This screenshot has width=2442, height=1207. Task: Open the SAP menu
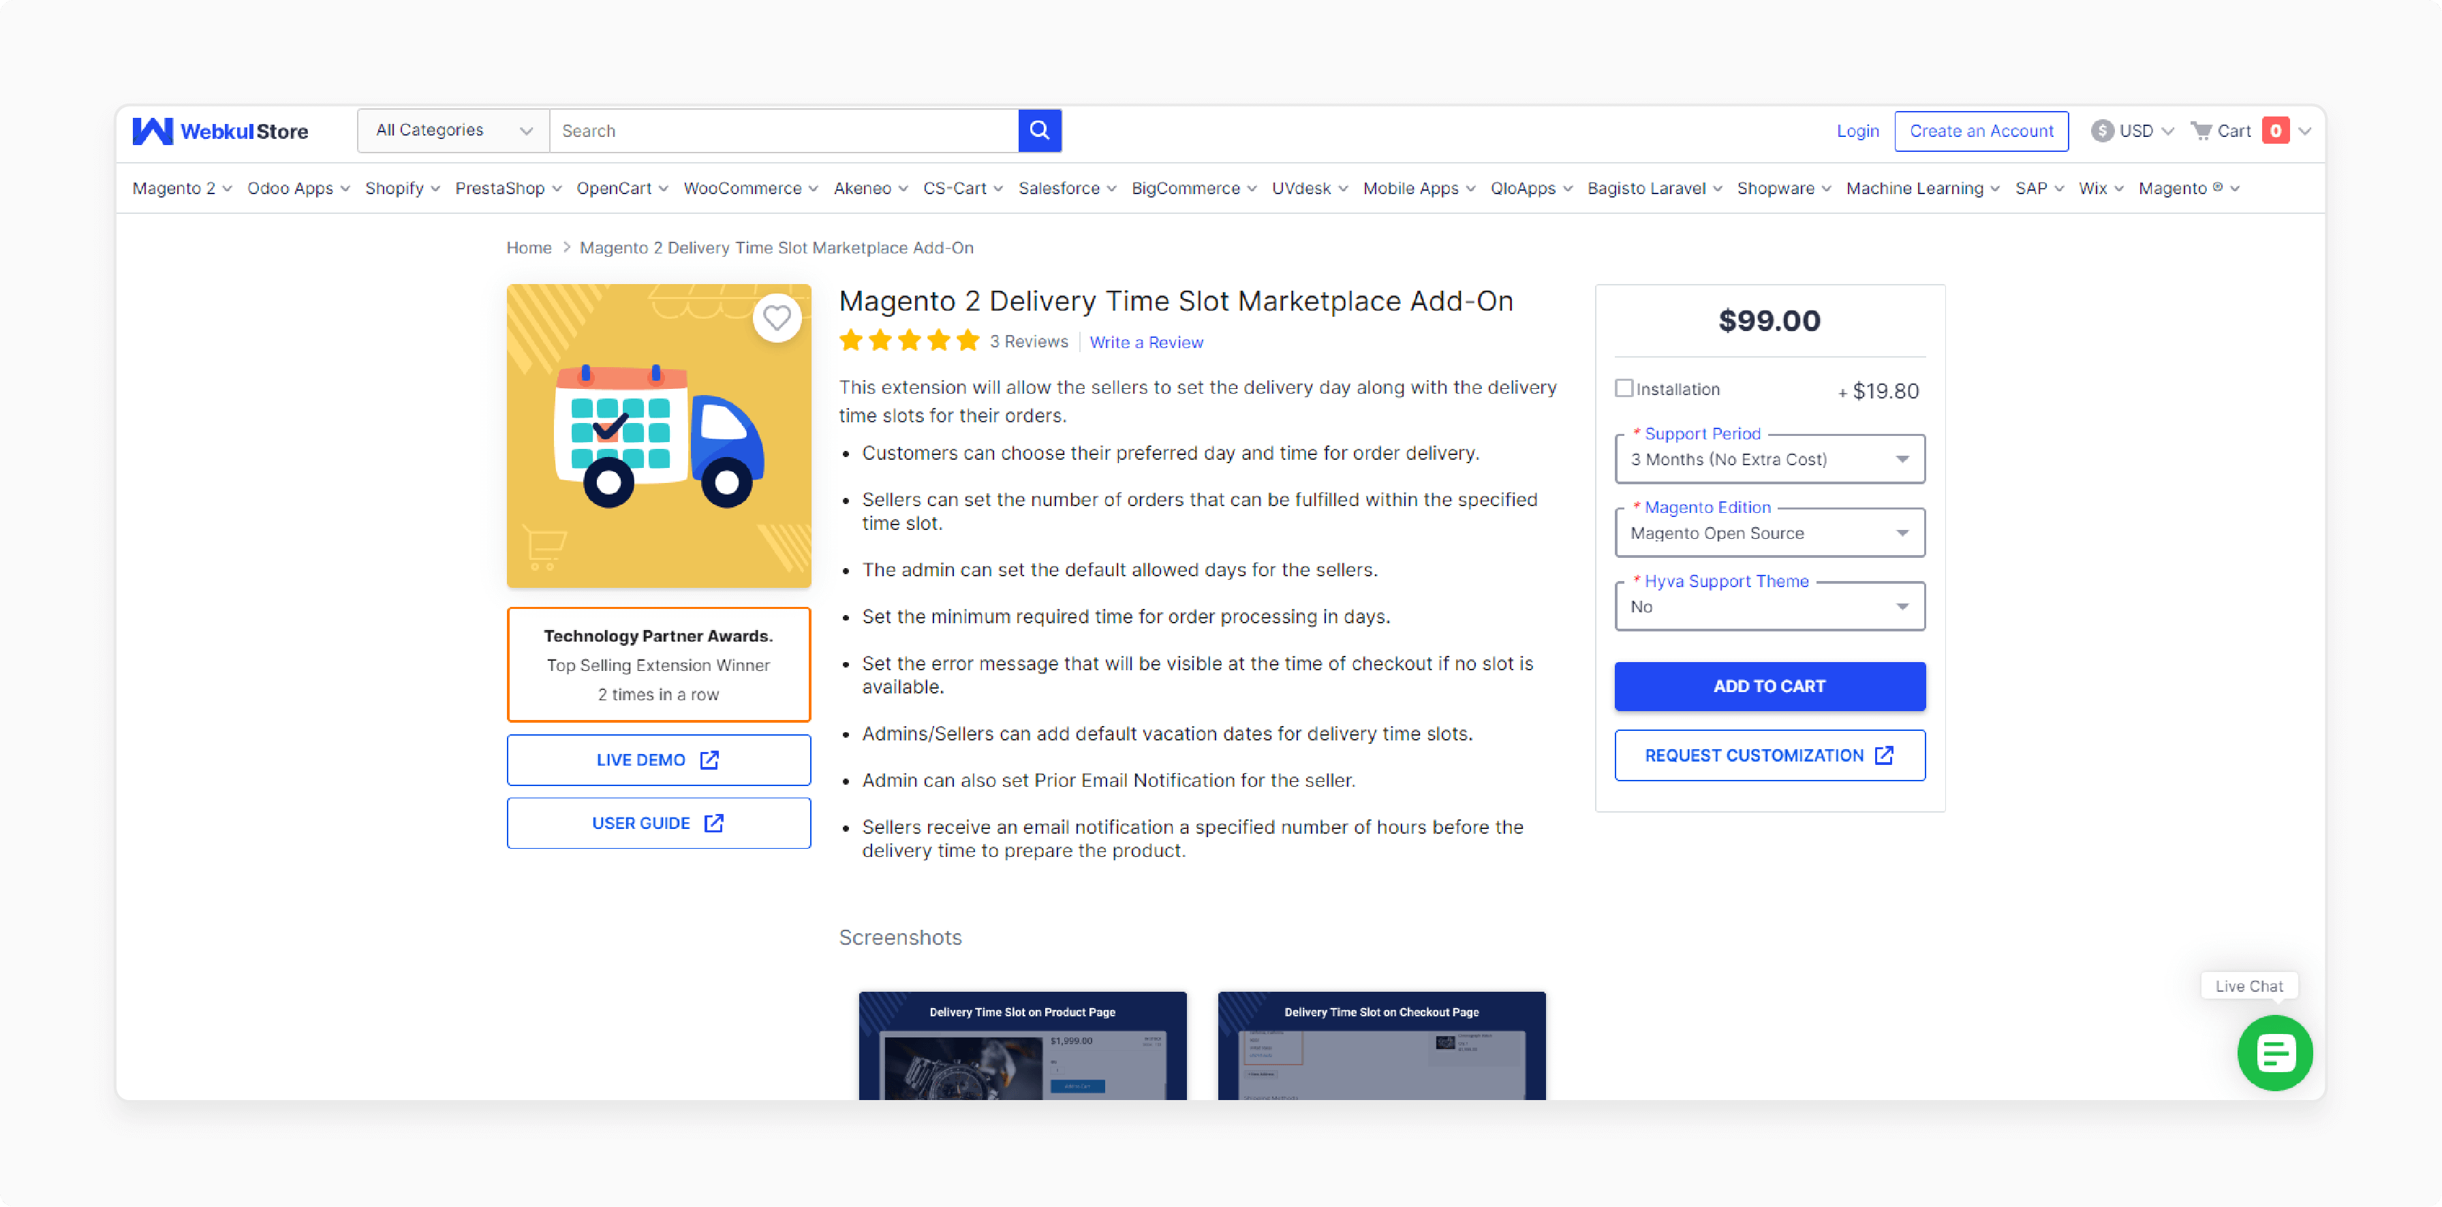(2039, 189)
